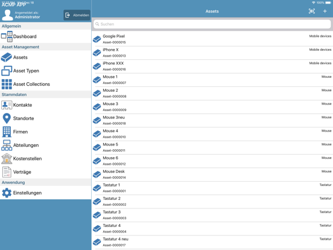Select the iPhone X asset cube icon
The height and width of the screenshot is (250, 333).
coord(97,53)
